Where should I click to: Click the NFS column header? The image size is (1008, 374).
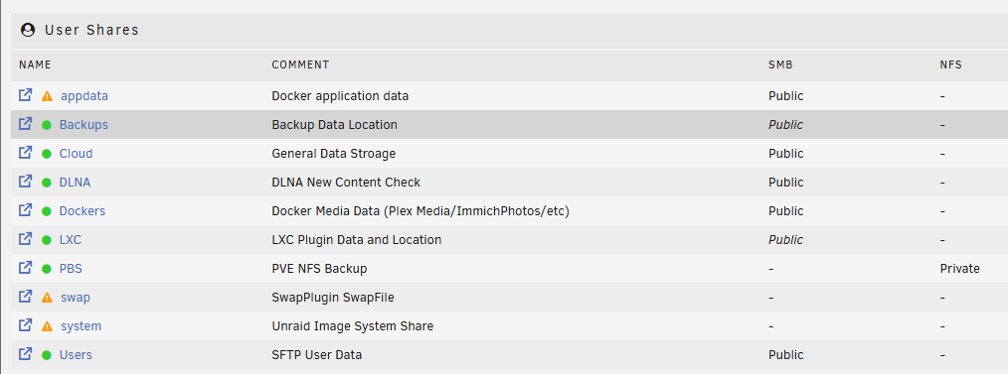pyautogui.click(x=950, y=64)
